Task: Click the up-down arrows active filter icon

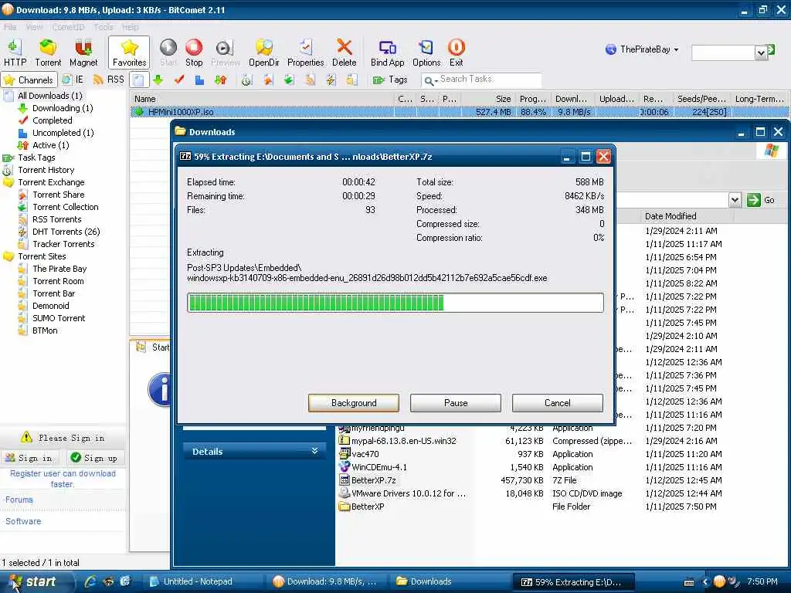Action: [x=220, y=80]
